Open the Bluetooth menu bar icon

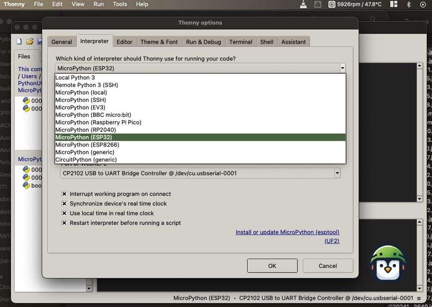point(409,4)
